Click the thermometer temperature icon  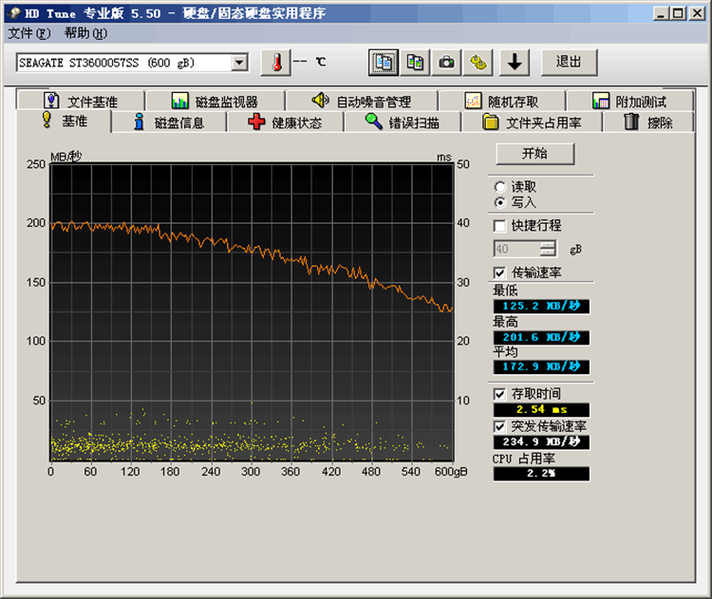tap(276, 63)
